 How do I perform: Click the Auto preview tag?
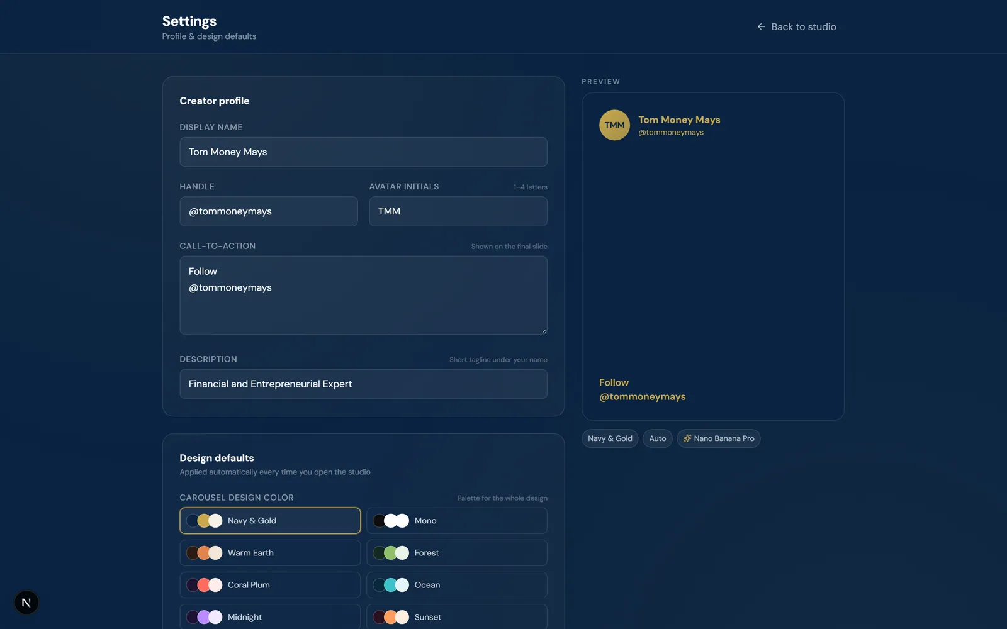point(658,438)
